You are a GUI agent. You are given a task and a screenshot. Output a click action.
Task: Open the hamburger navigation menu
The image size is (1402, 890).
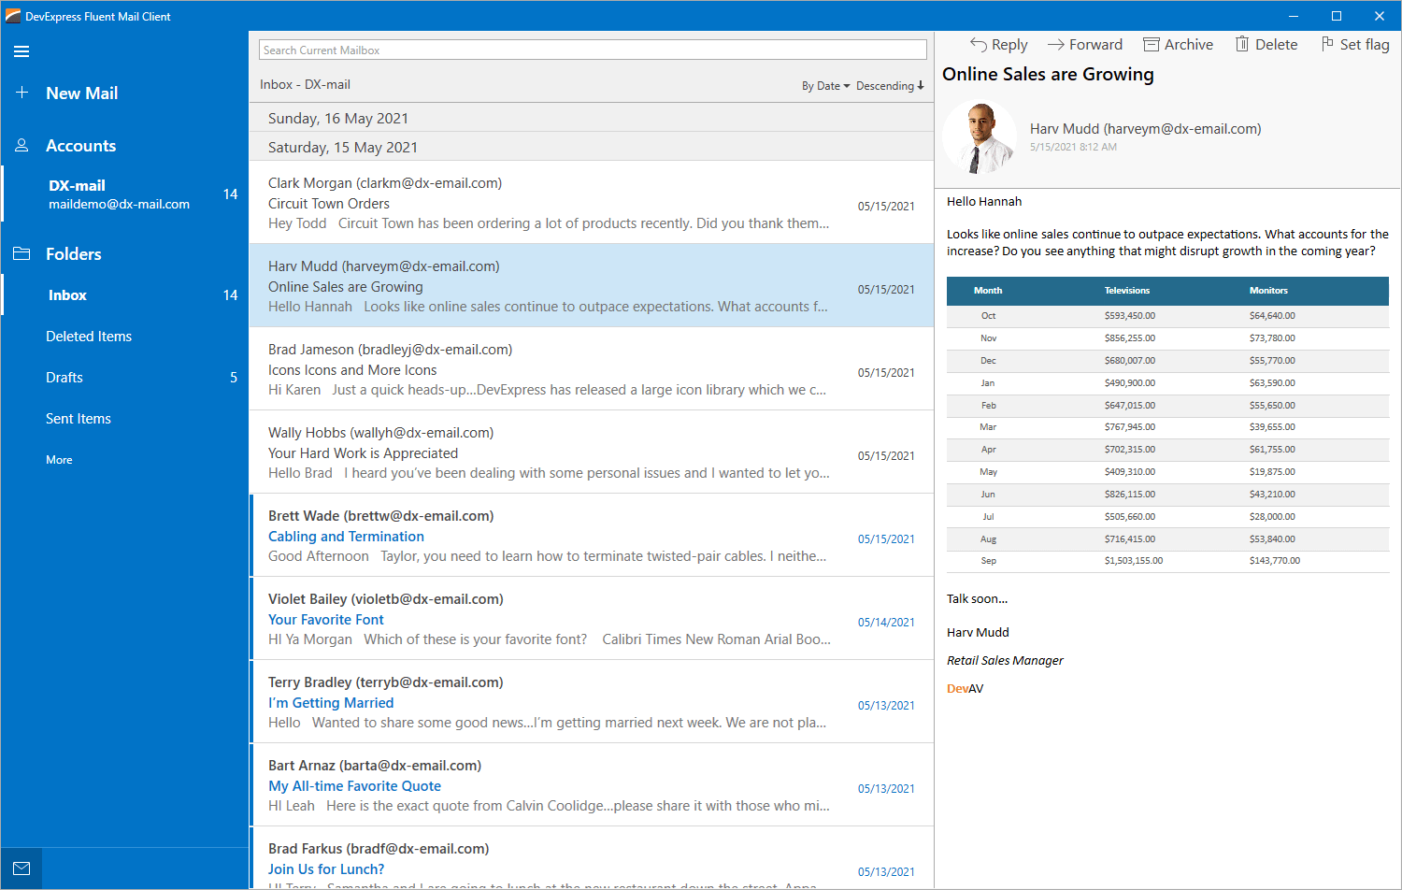coord(21,51)
